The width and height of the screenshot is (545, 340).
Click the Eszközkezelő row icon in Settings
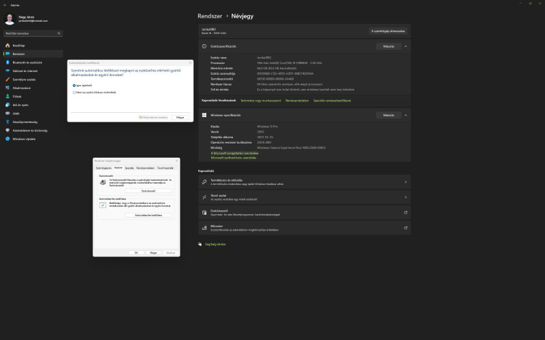(204, 213)
